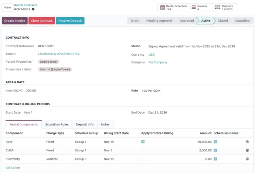Screen dimensions: 255x173
Task: Open Rental Schedules calendar icon
Action: pos(162,7)
